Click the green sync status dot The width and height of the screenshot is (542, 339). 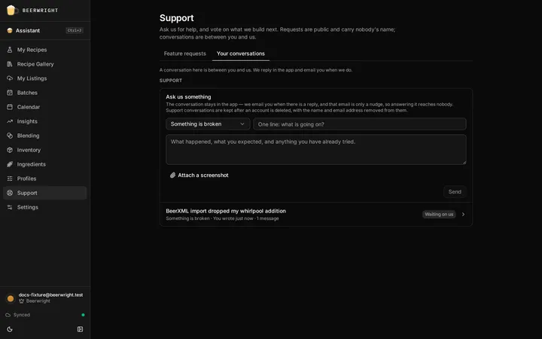click(83, 315)
